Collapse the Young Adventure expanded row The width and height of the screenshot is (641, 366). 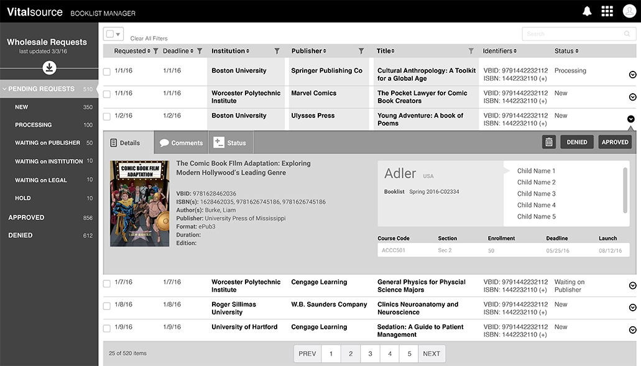coord(631,119)
